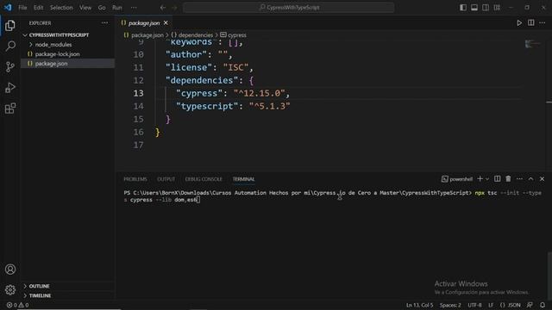Open the Edit menu
Screen dimensions: 552x310
(38, 8)
